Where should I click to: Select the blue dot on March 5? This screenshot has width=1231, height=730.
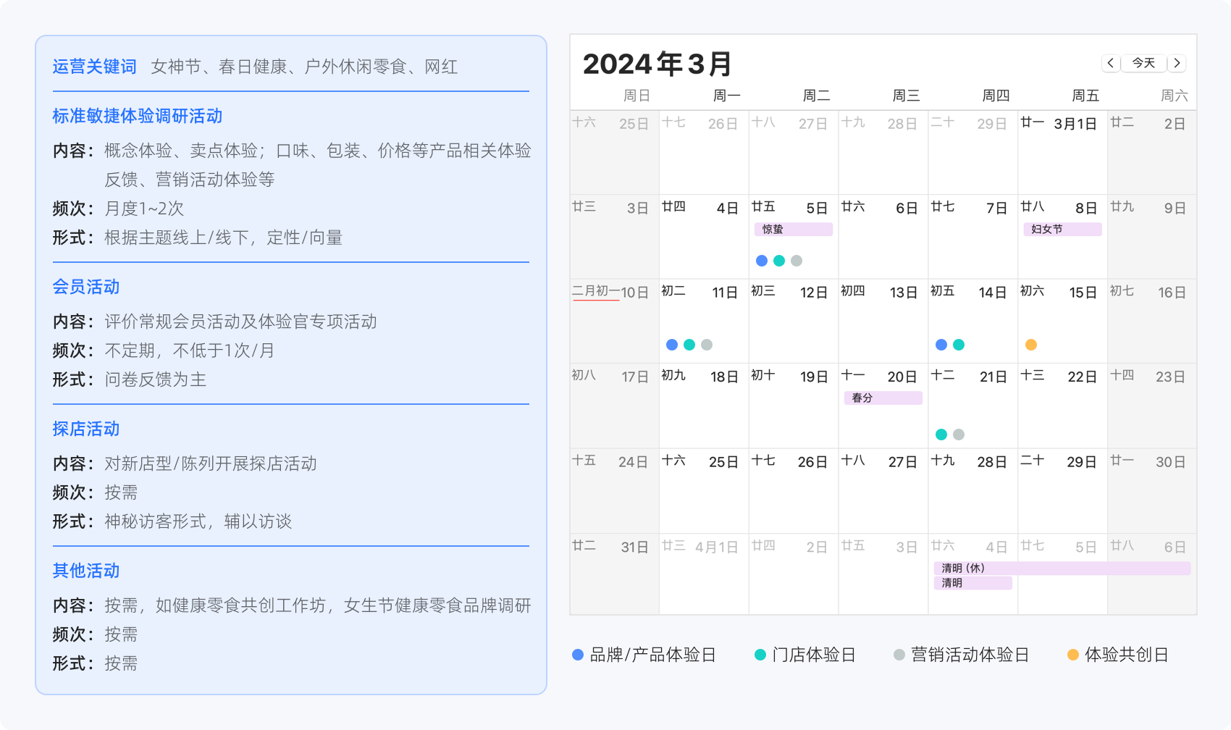point(762,261)
